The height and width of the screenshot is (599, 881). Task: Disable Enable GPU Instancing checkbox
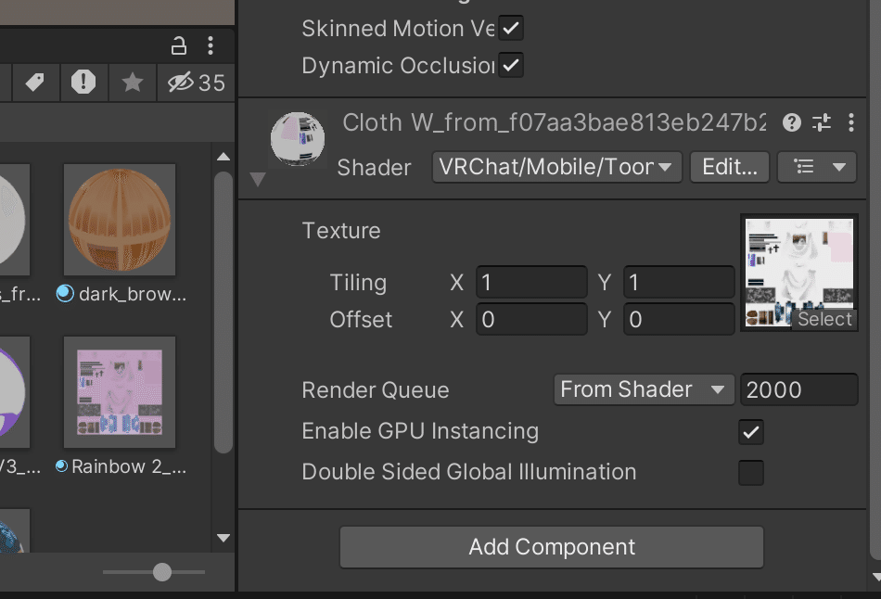(x=750, y=431)
